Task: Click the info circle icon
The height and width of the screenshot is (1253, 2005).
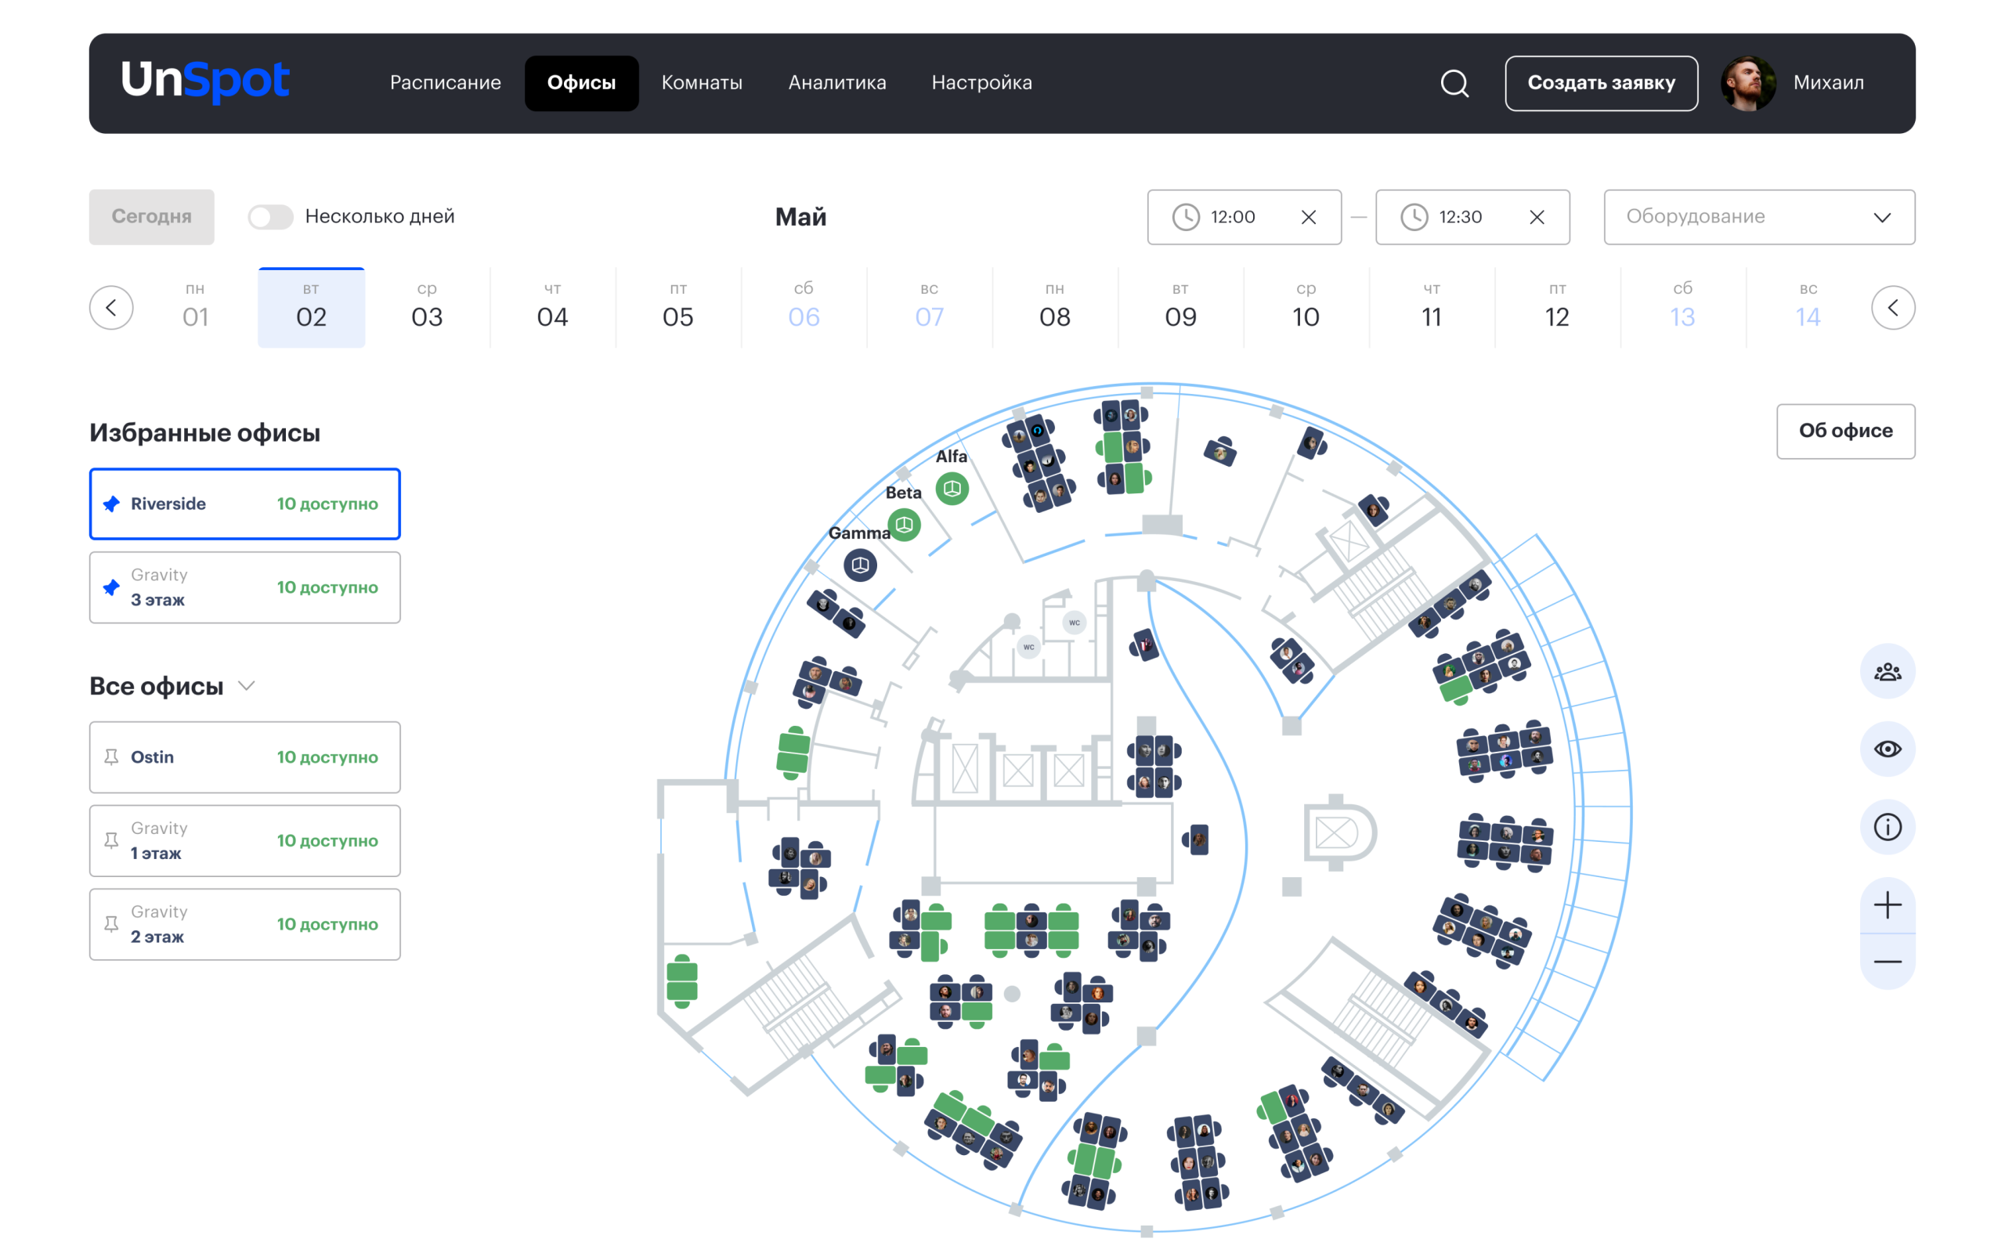Action: pos(1887,827)
